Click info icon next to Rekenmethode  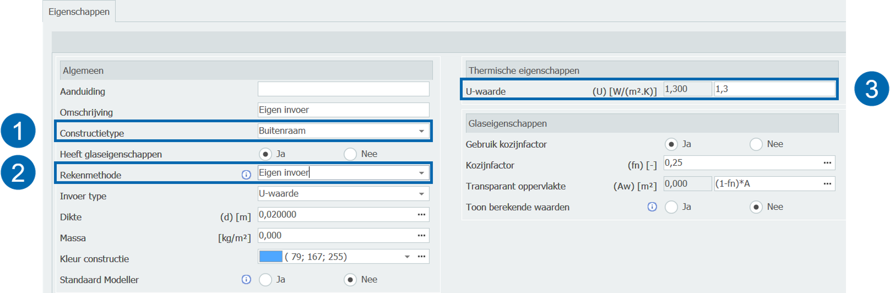click(246, 175)
